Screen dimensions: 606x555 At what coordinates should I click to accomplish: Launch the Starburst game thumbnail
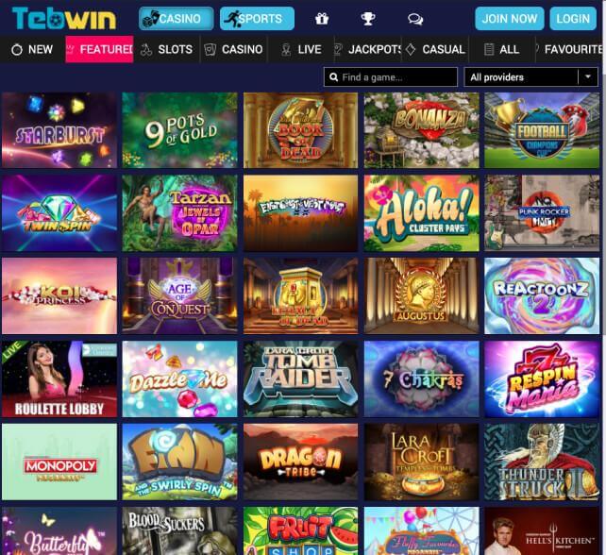click(x=59, y=130)
